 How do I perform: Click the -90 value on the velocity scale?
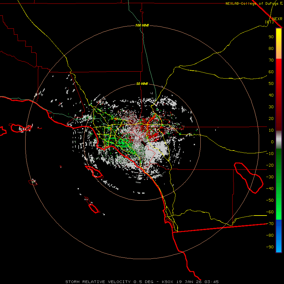click(270, 247)
